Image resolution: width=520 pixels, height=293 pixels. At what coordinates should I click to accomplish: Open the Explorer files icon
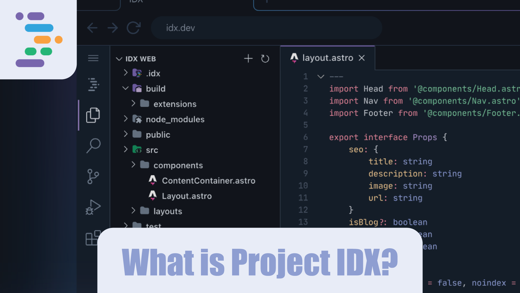click(x=93, y=115)
